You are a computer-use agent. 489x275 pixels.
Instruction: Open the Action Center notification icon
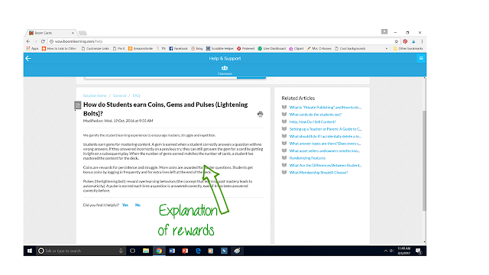click(419, 251)
